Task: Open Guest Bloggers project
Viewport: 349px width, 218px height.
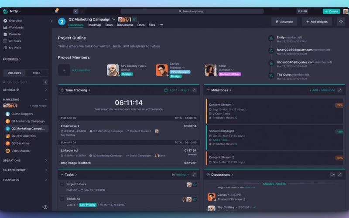Action: pos(22,114)
